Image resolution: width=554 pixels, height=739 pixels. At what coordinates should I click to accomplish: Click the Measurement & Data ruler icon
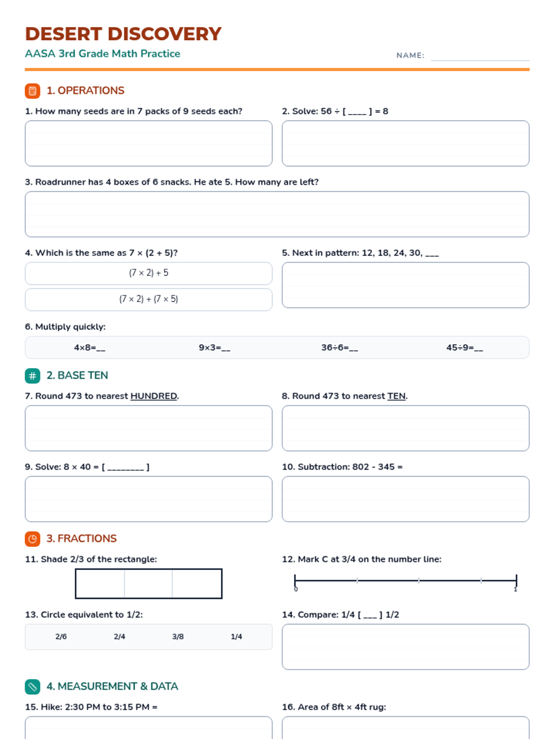(32, 687)
